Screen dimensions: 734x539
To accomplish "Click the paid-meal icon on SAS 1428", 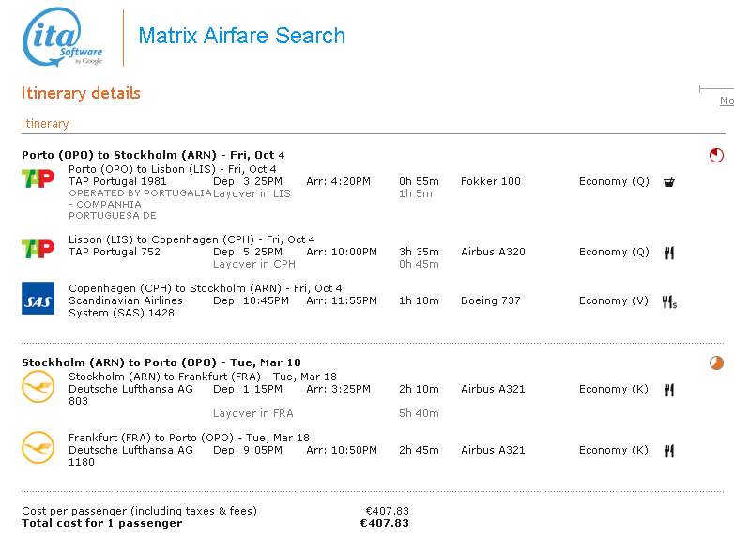I will tap(669, 301).
